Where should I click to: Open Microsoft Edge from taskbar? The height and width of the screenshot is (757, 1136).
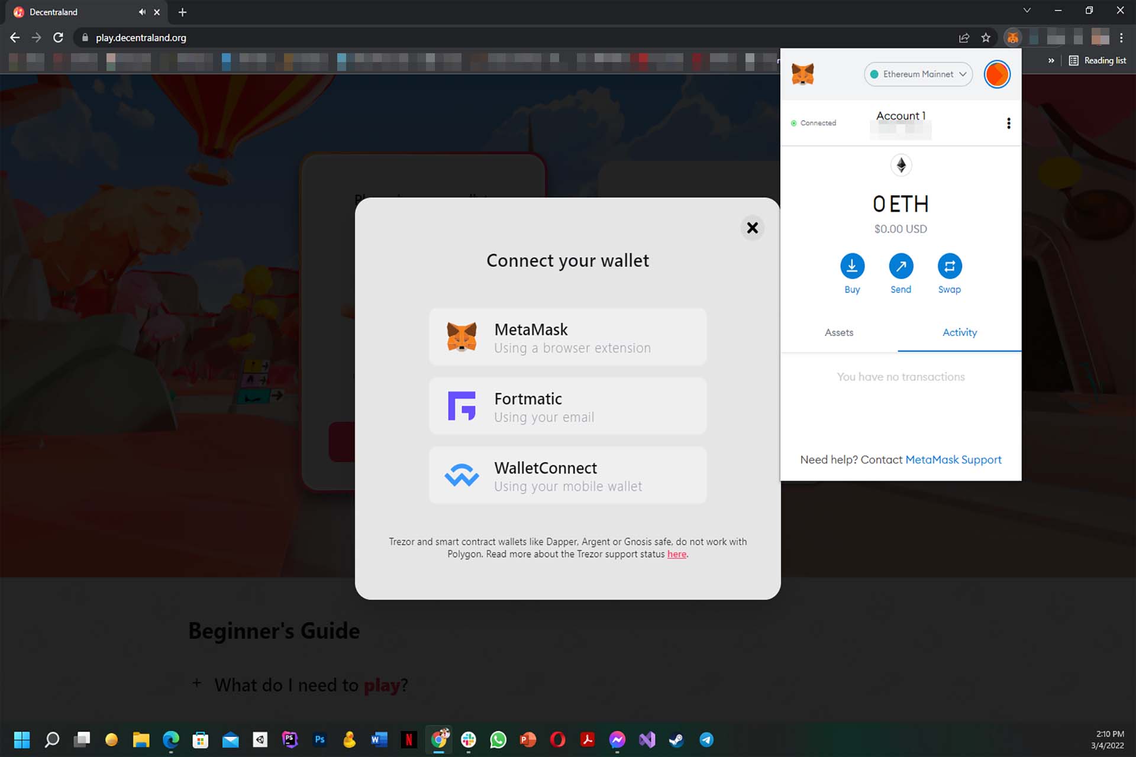coord(171,740)
